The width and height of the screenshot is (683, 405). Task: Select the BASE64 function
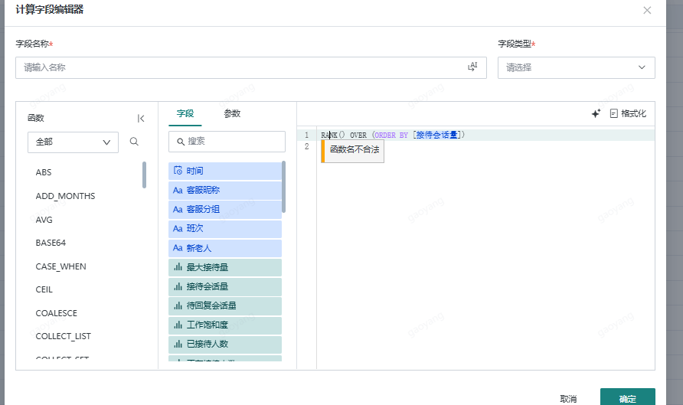pos(51,243)
